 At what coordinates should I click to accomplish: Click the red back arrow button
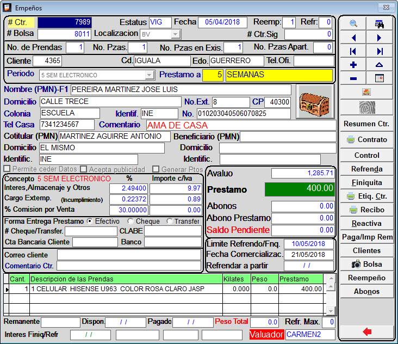click(x=366, y=331)
